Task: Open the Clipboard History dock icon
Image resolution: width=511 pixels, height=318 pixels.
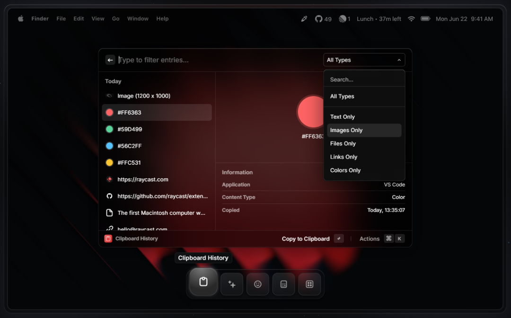Action: point(203,282)
